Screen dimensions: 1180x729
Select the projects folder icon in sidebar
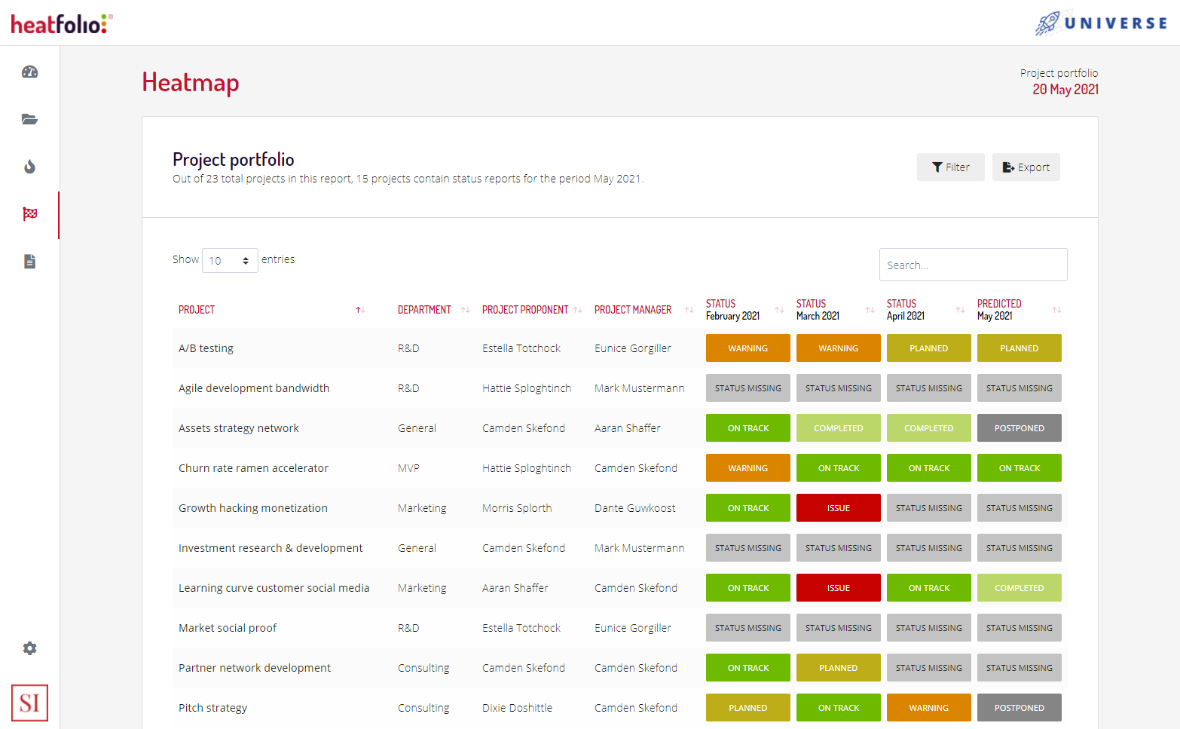pyautogui.click(x=29, y=119)
